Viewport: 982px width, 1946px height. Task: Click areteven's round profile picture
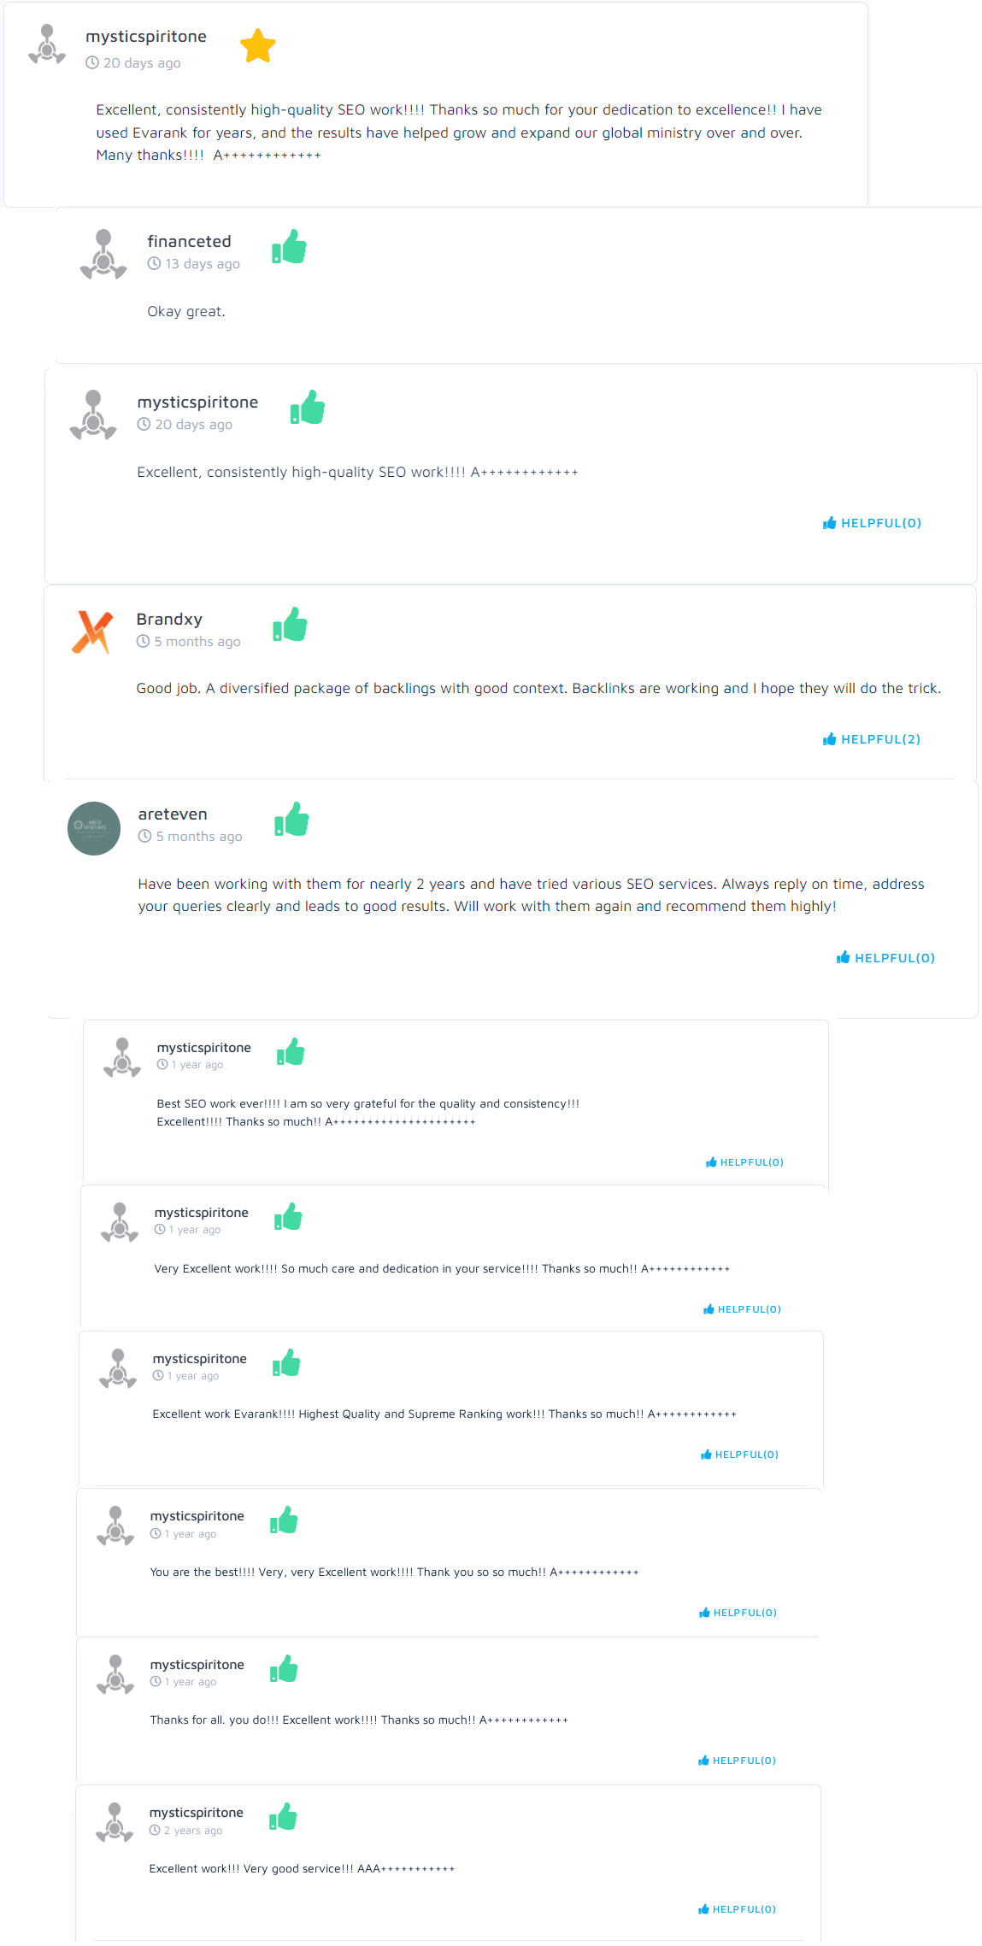94,828
